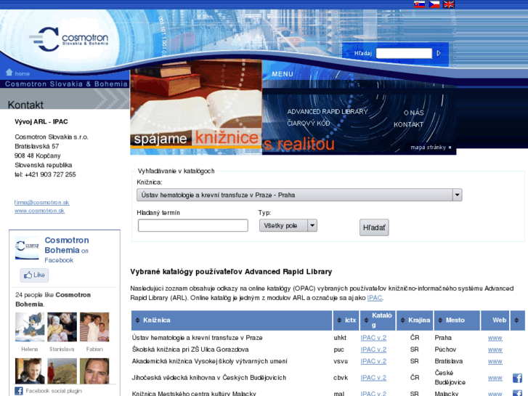
Task: Open IPAC v.2 link for Školská knižnica row
Action: tap(373, 349)
